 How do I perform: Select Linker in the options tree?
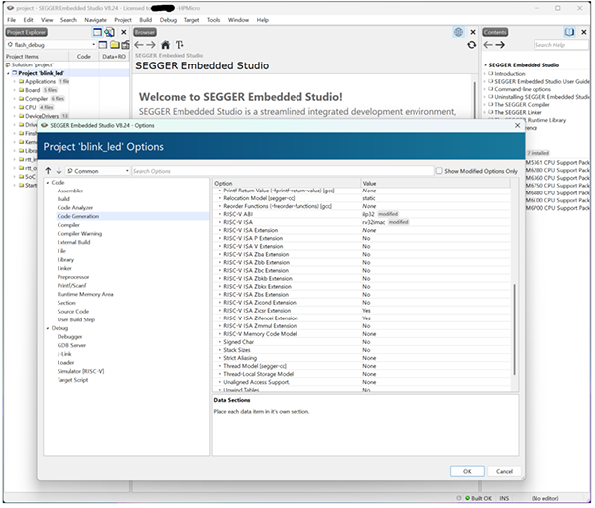(x=64, y=268)
